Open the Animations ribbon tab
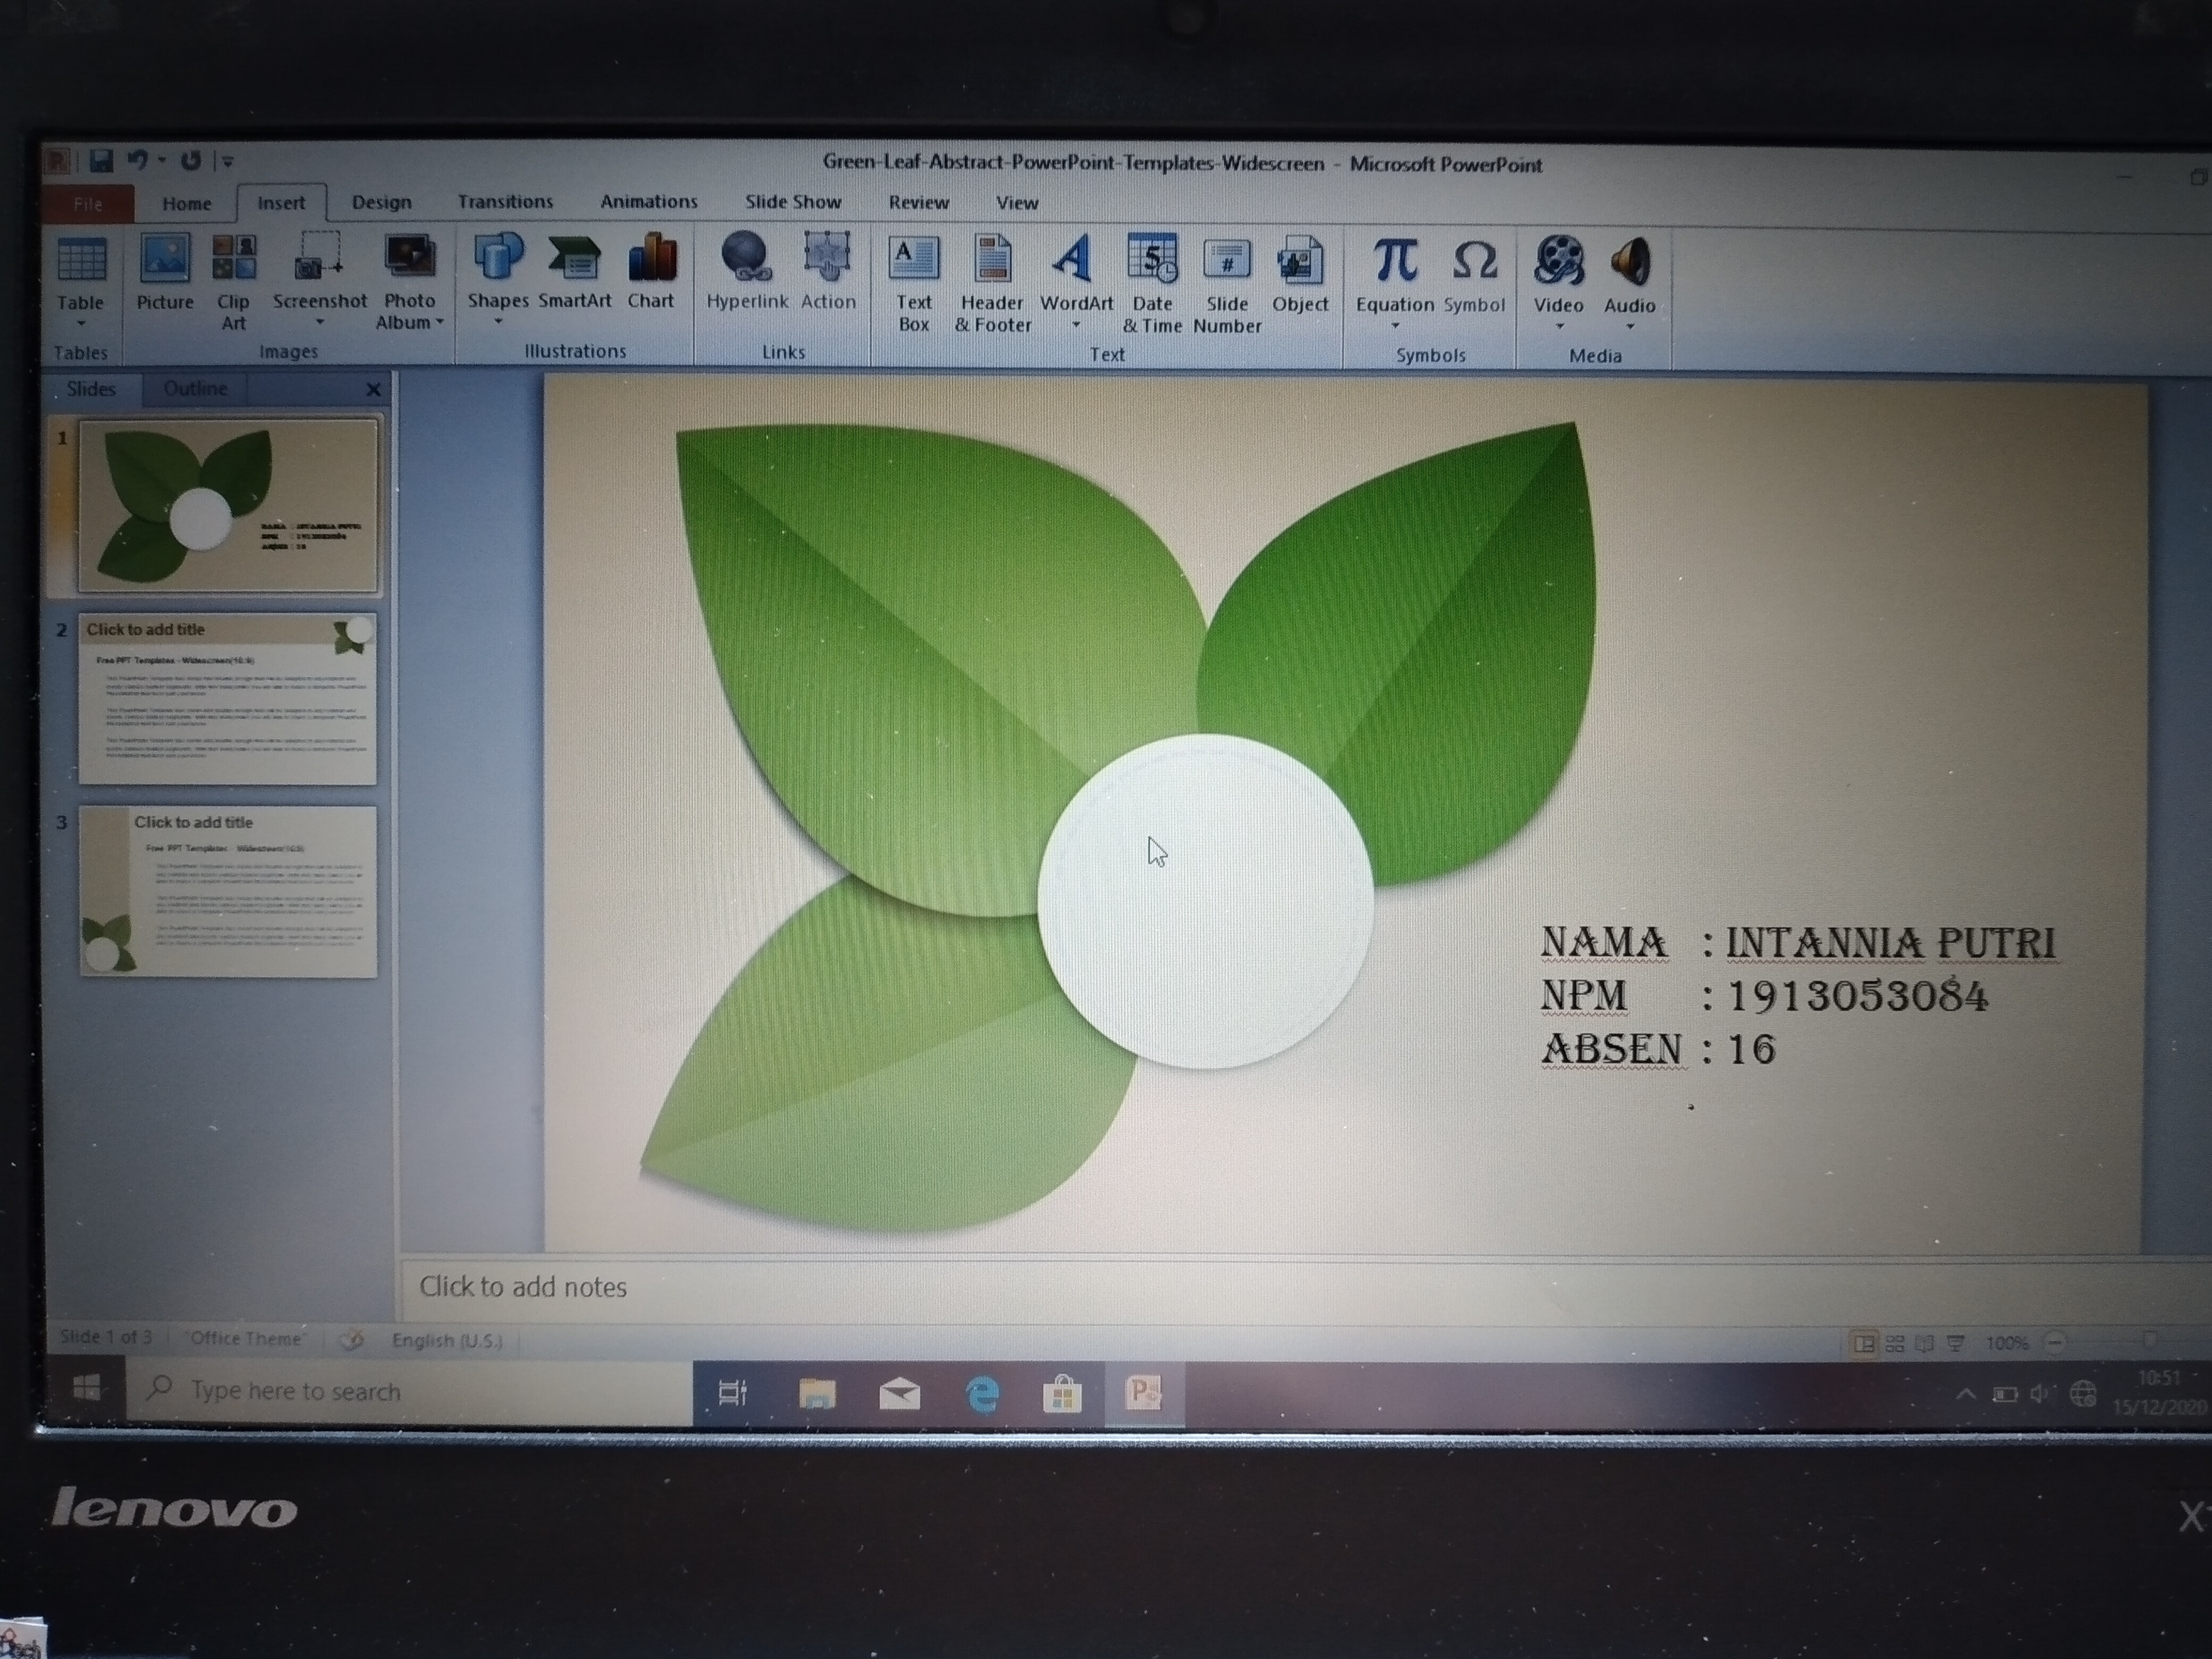Screen dimensions: 2212x1659 pyautogui.click(x=648, y=202)
